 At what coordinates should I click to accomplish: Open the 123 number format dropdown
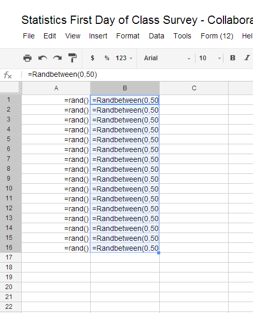click(x=124, y=58)
